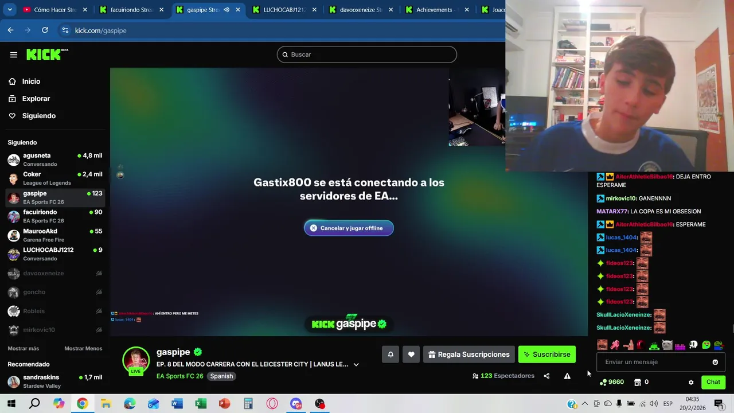
Task: Open recommended sandraskins channel
Action: [x=55, y=381]
